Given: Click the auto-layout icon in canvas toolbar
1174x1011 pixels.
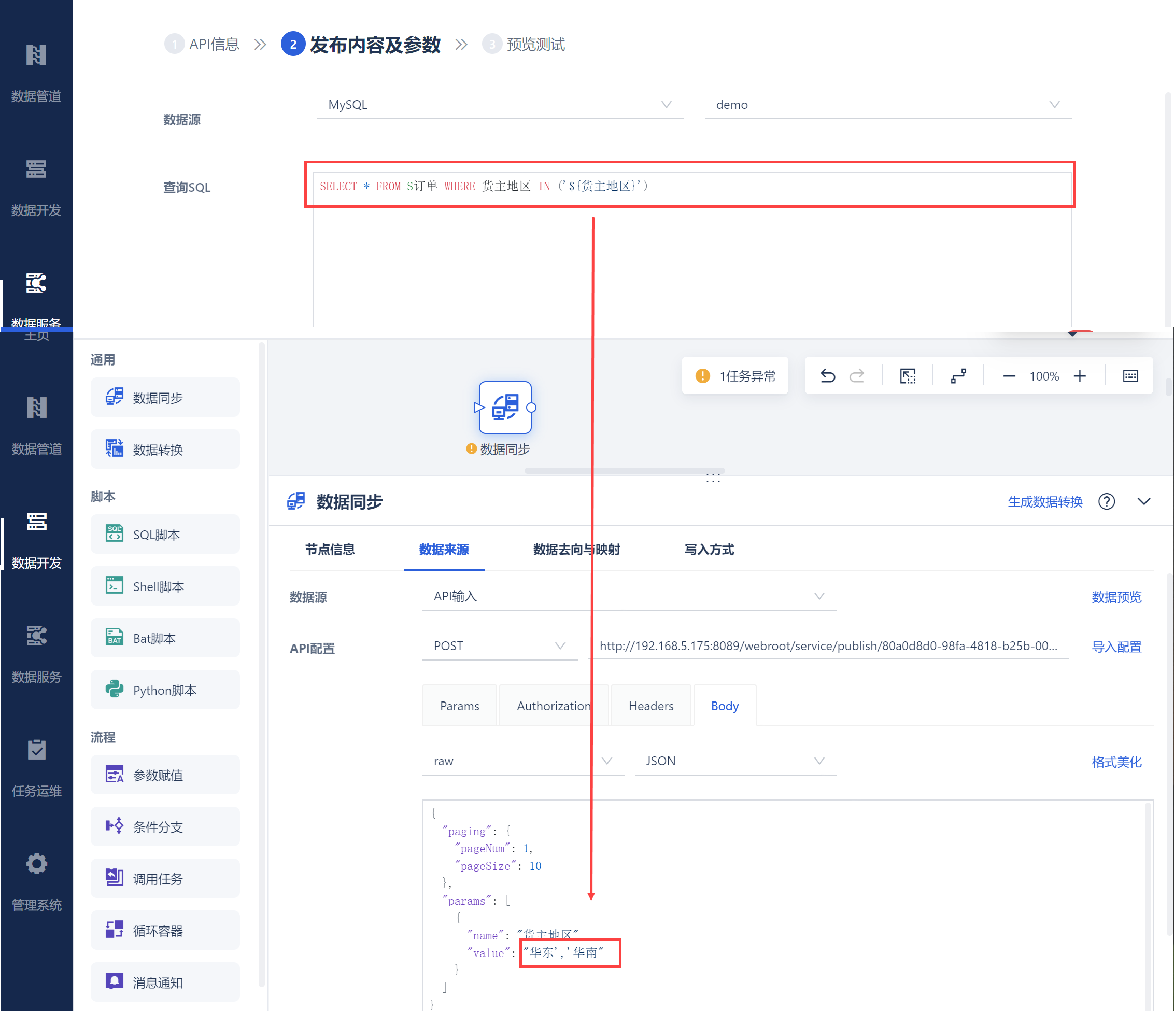Looking at the screenshot, I should pyautogui.click(x=959, y=376).
